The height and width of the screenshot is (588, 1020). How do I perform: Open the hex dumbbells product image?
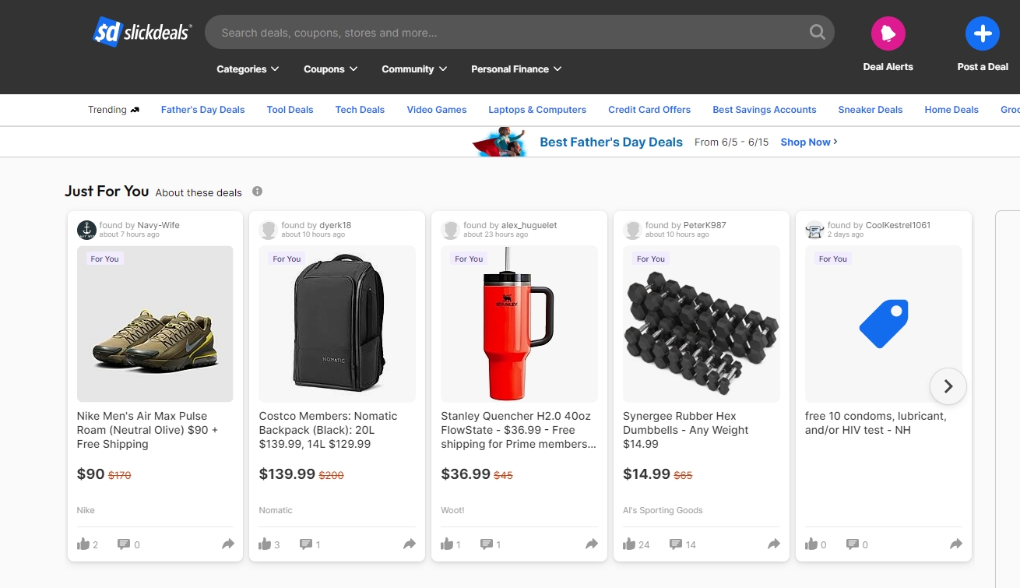(x=702, y=324)
